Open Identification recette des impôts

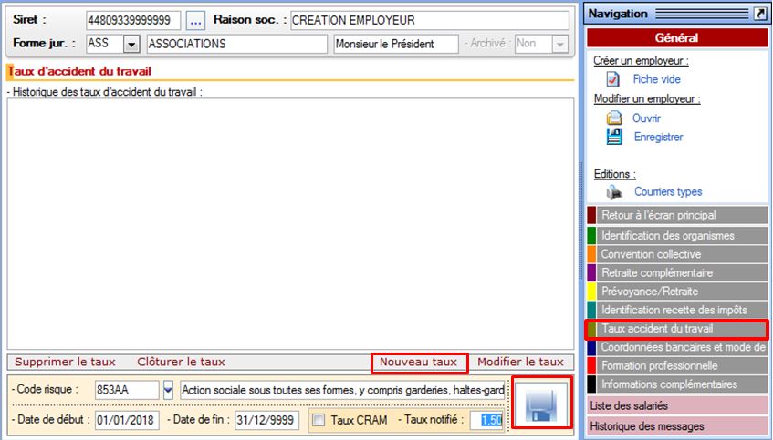click(x=677, y=310)
